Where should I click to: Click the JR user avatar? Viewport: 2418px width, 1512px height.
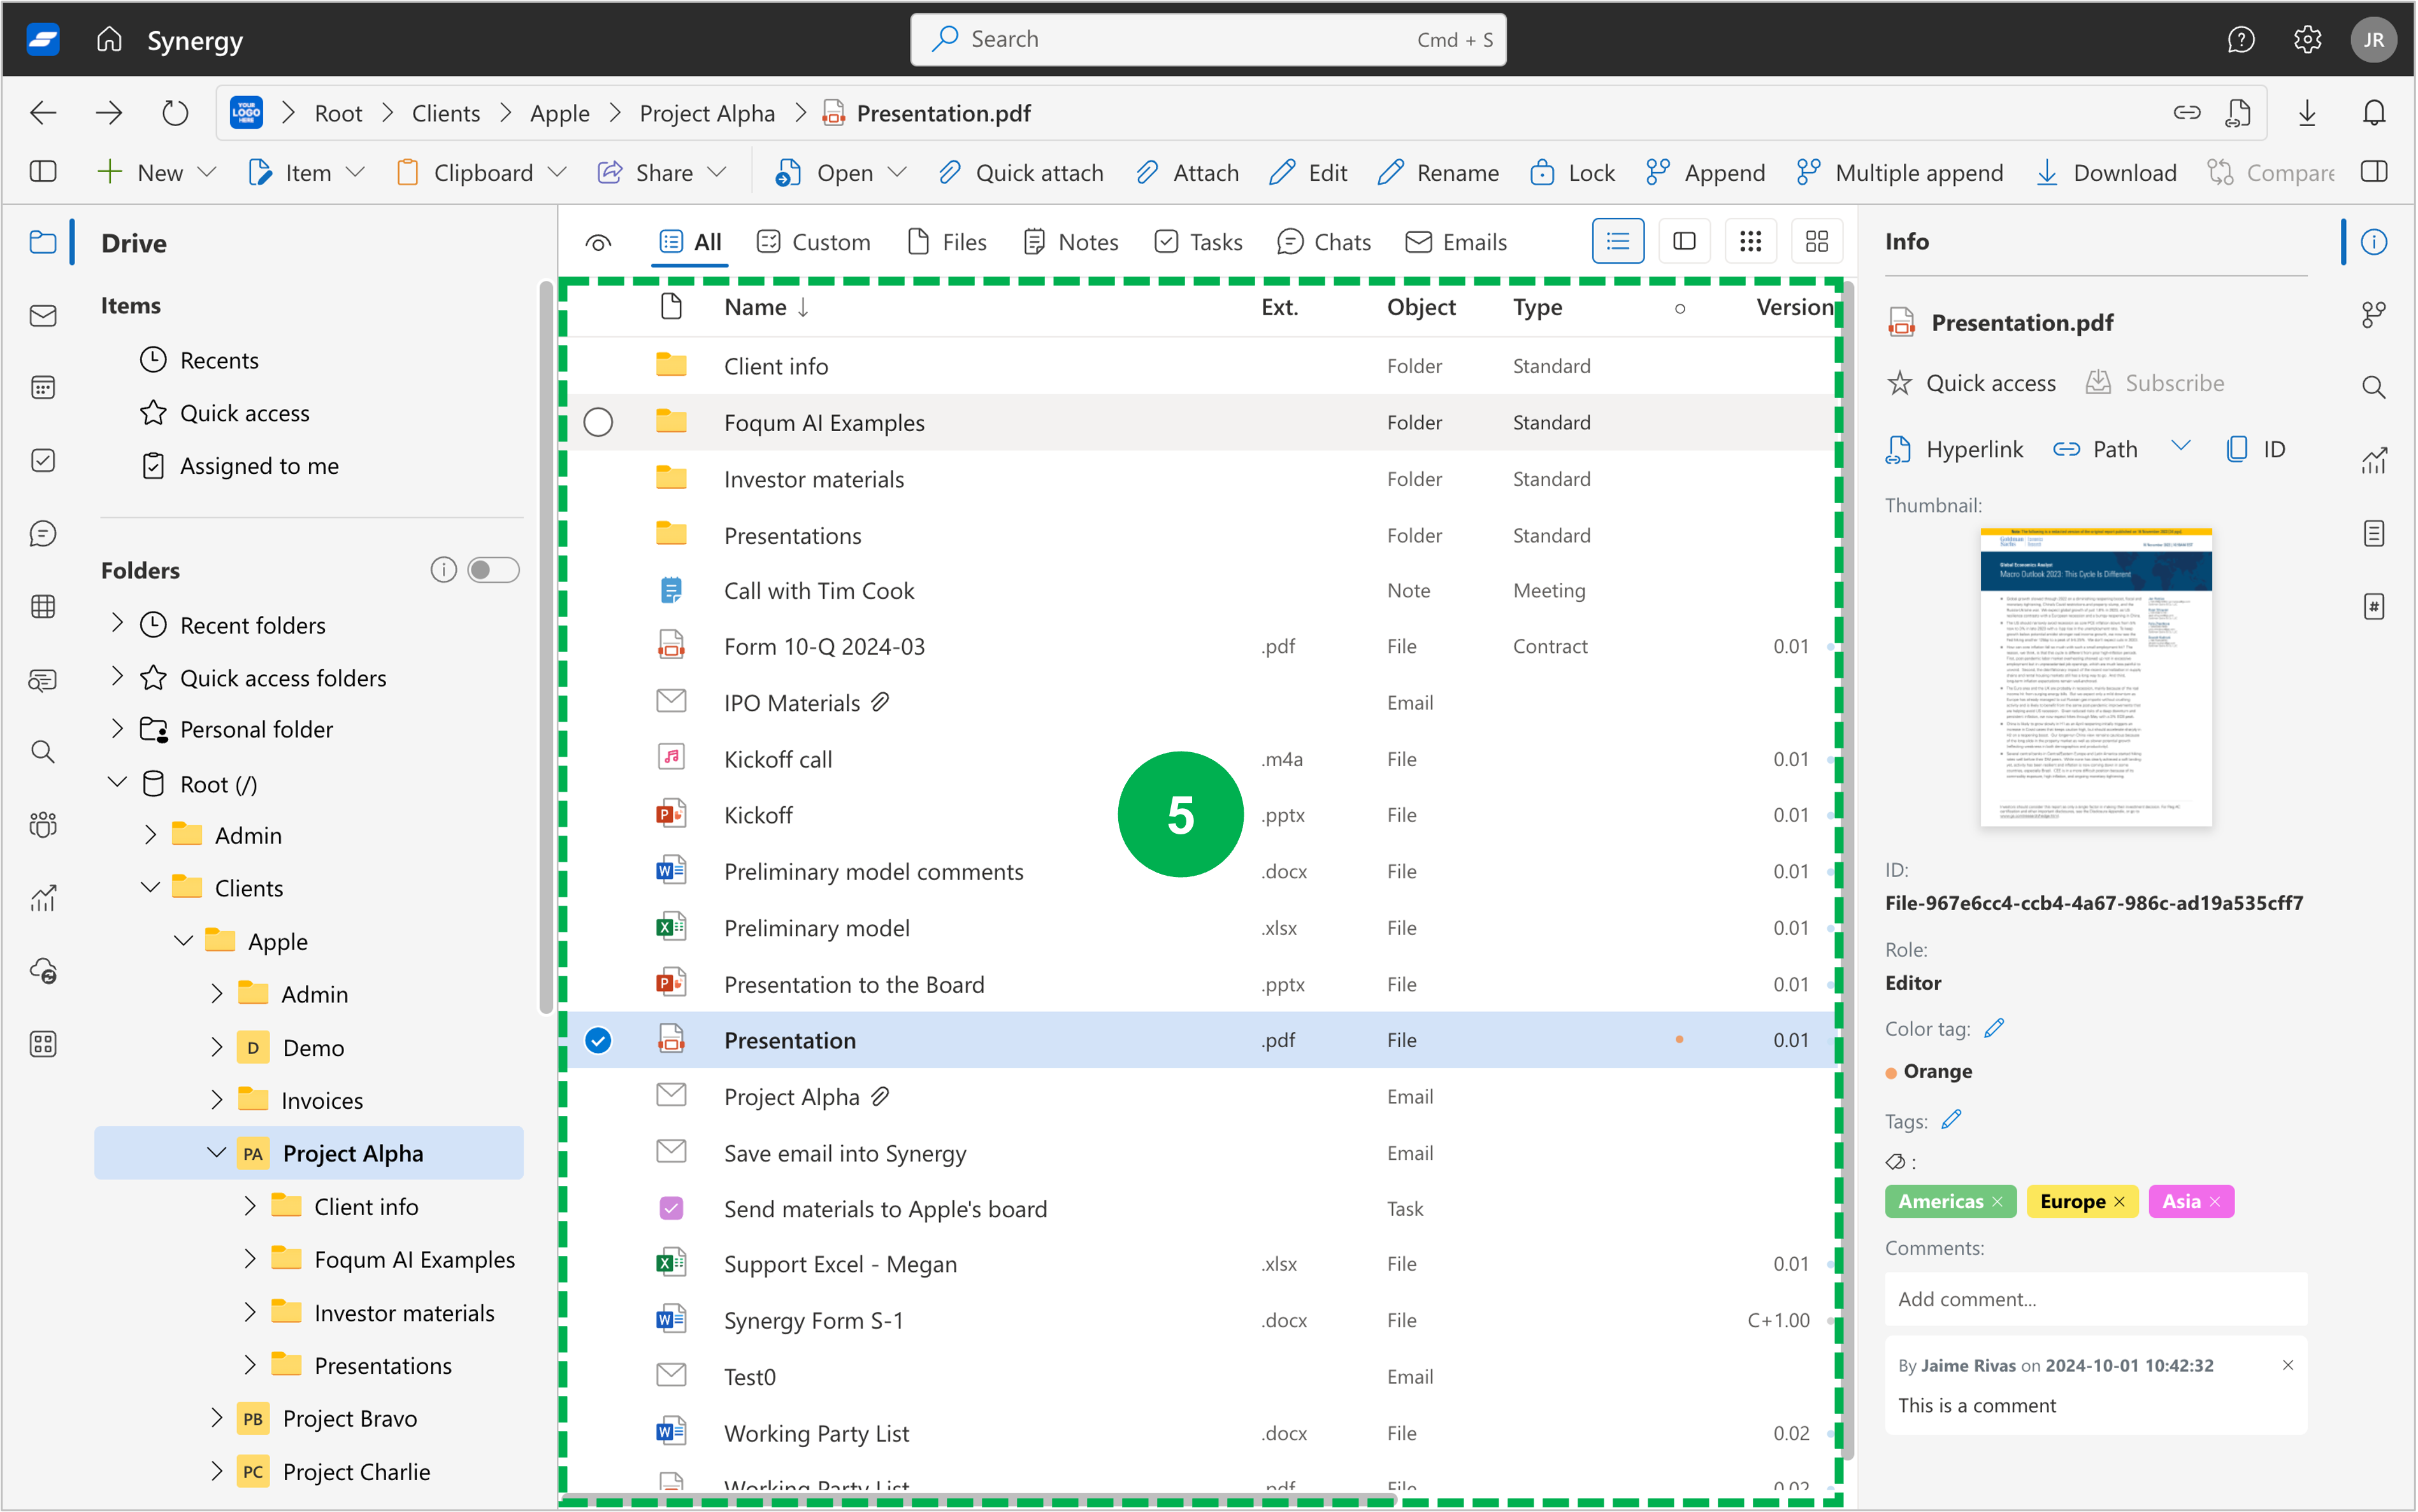2373,39
